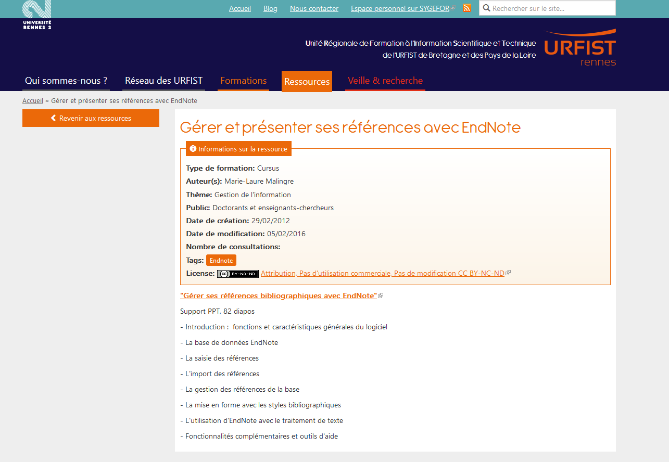
Task: Open the Blog link
Action: pyautogui.click(x=271, y=8)
